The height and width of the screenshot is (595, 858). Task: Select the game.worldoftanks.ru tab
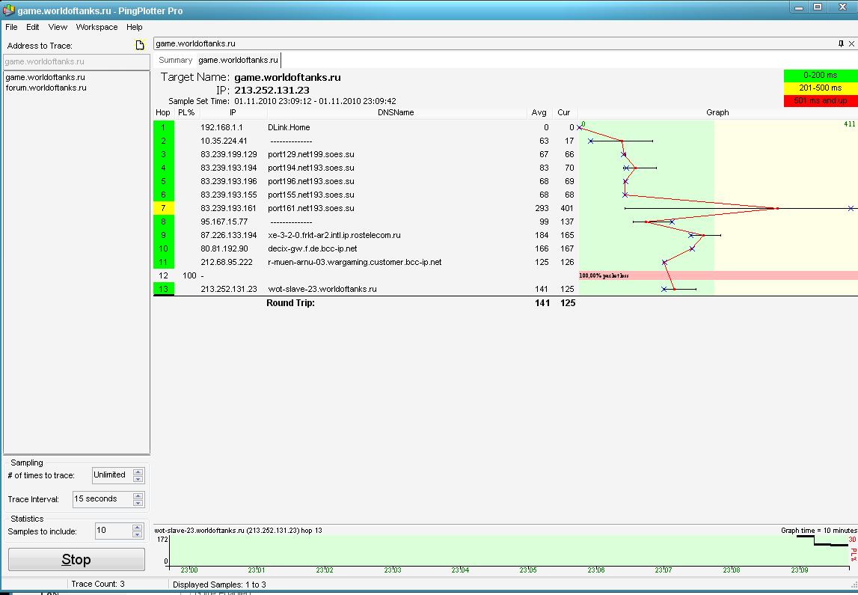click(x=238, y=60)
